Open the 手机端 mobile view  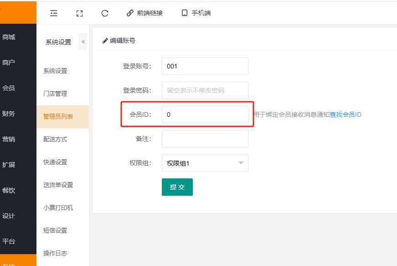point(196,13)
